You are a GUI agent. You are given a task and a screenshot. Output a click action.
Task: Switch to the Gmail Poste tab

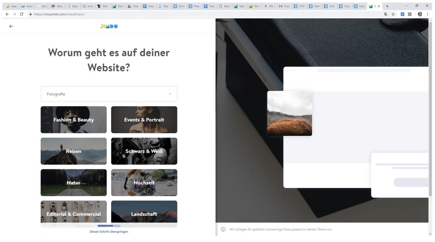284,6
